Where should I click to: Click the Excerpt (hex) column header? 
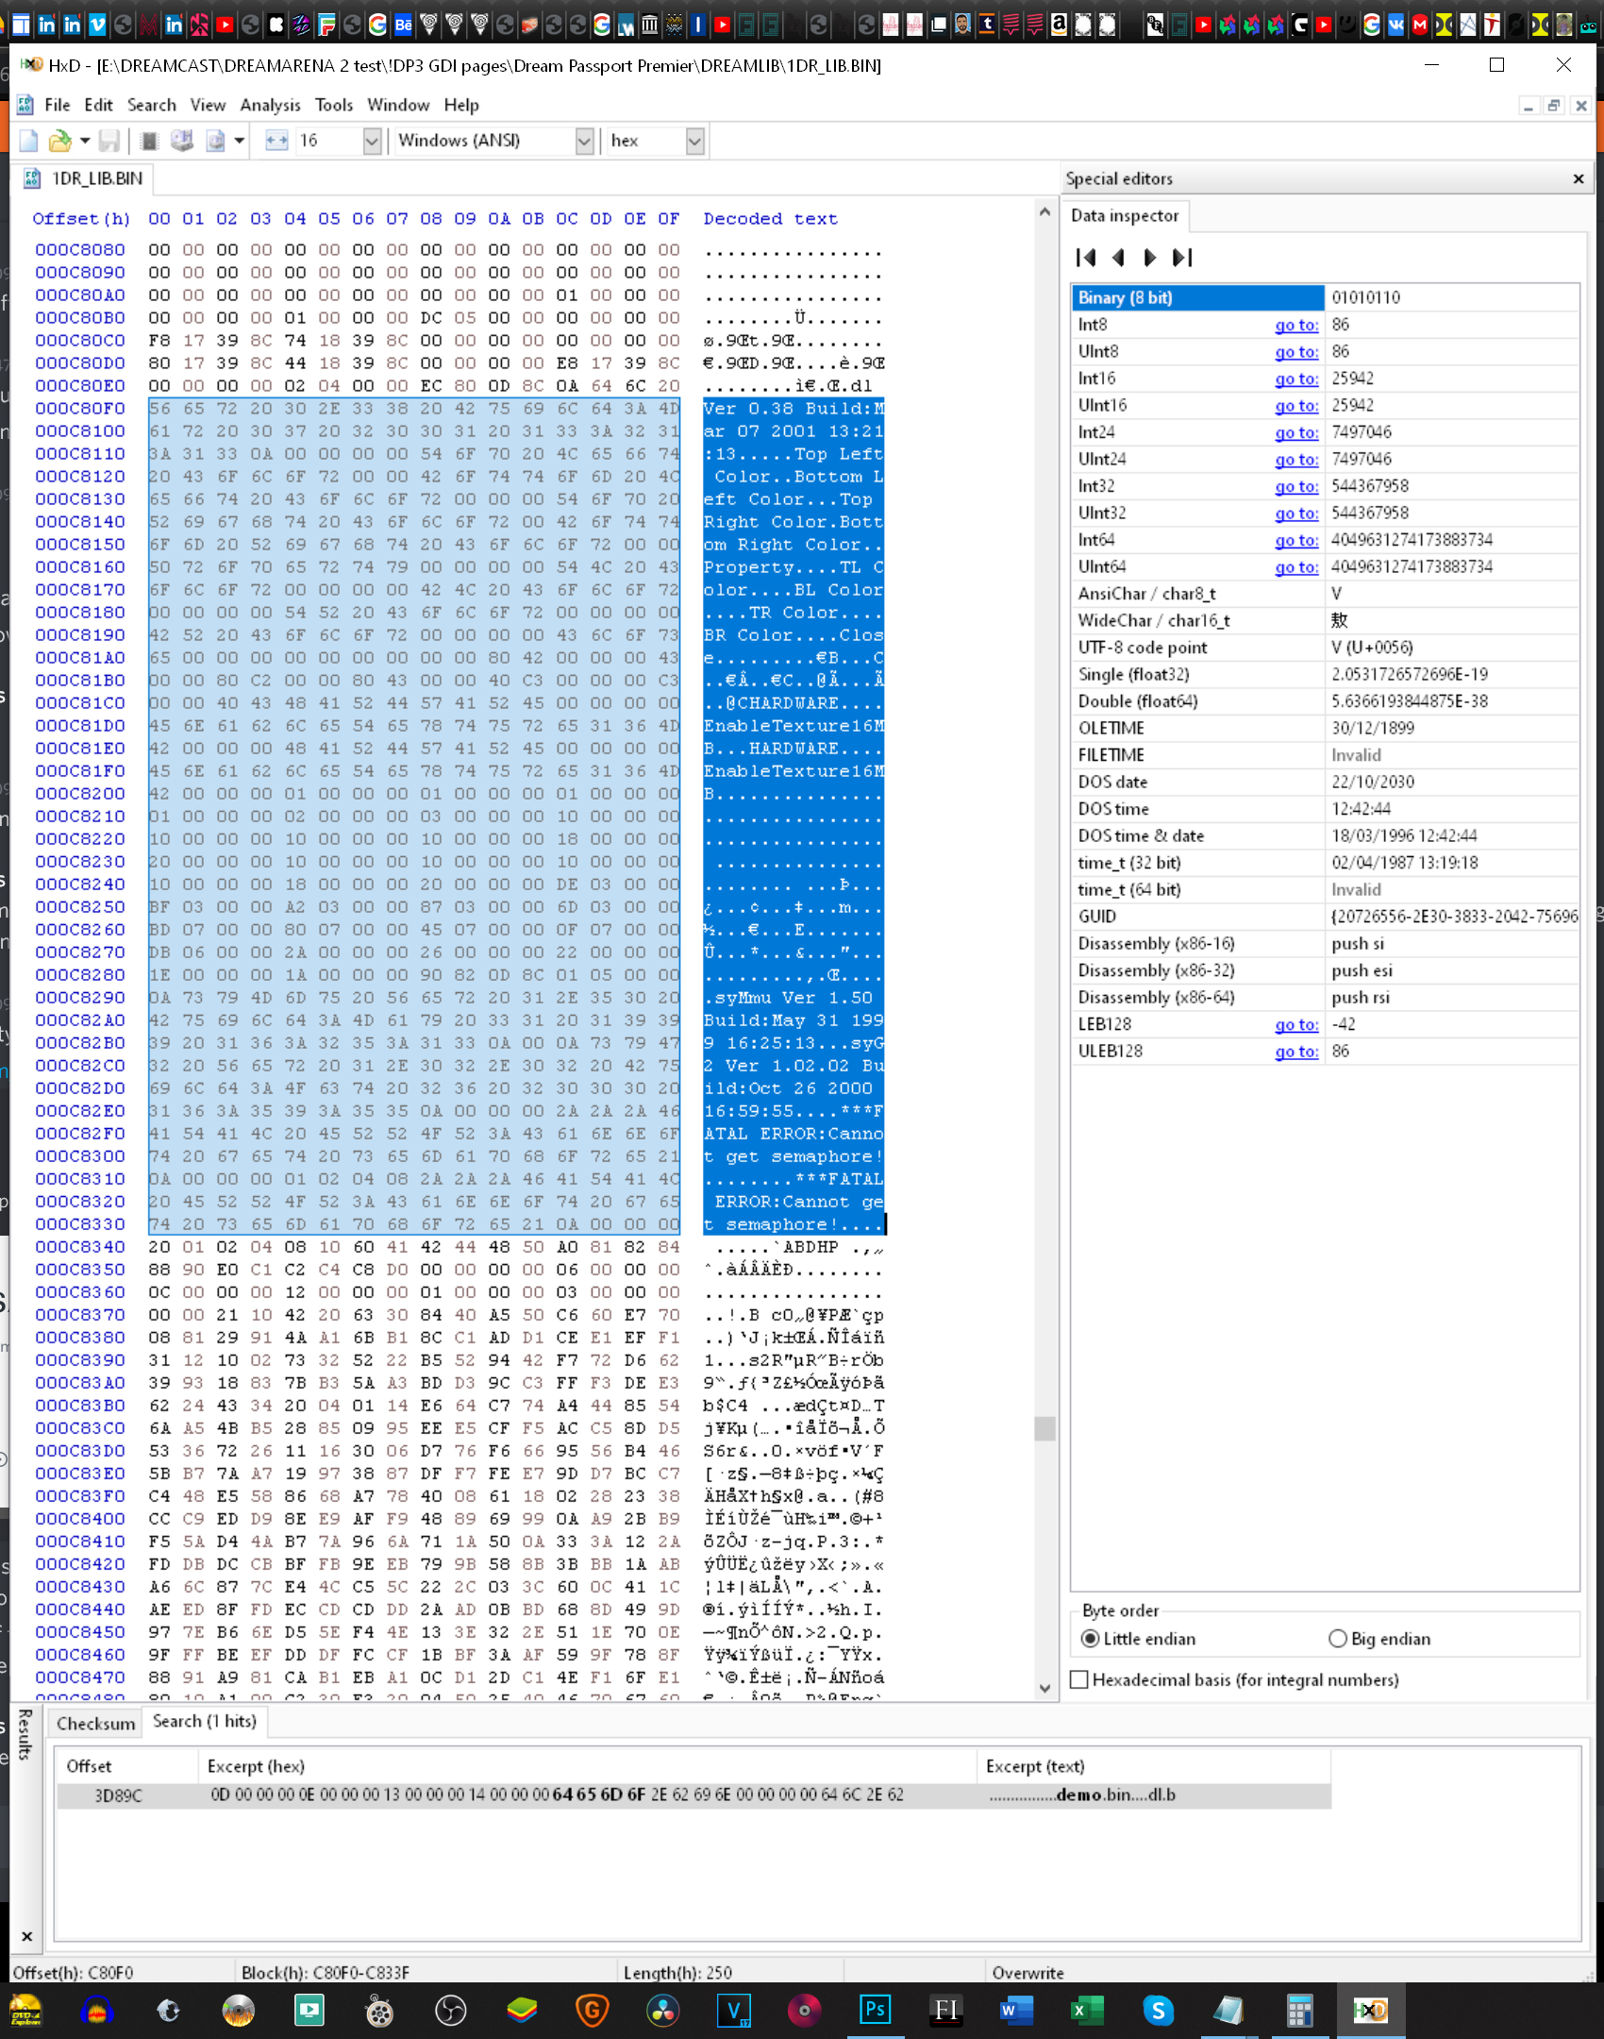(x=587, y=1766)
